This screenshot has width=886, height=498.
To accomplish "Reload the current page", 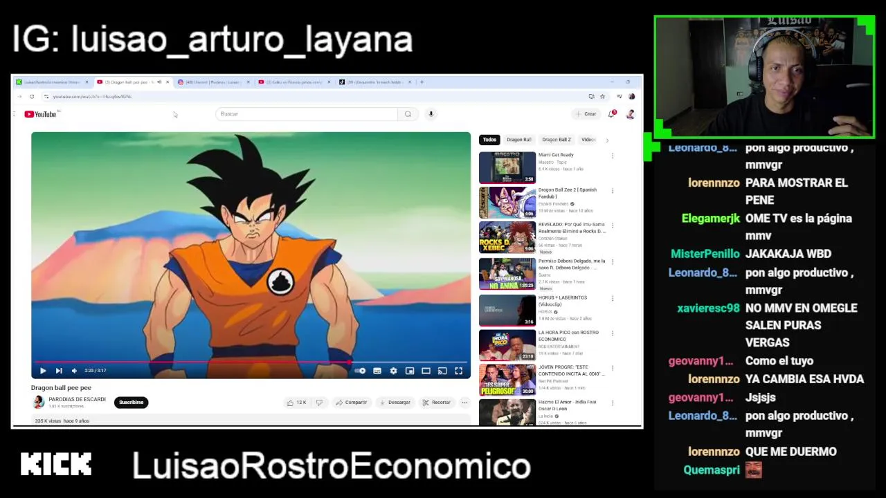I will tap(32, 97).
